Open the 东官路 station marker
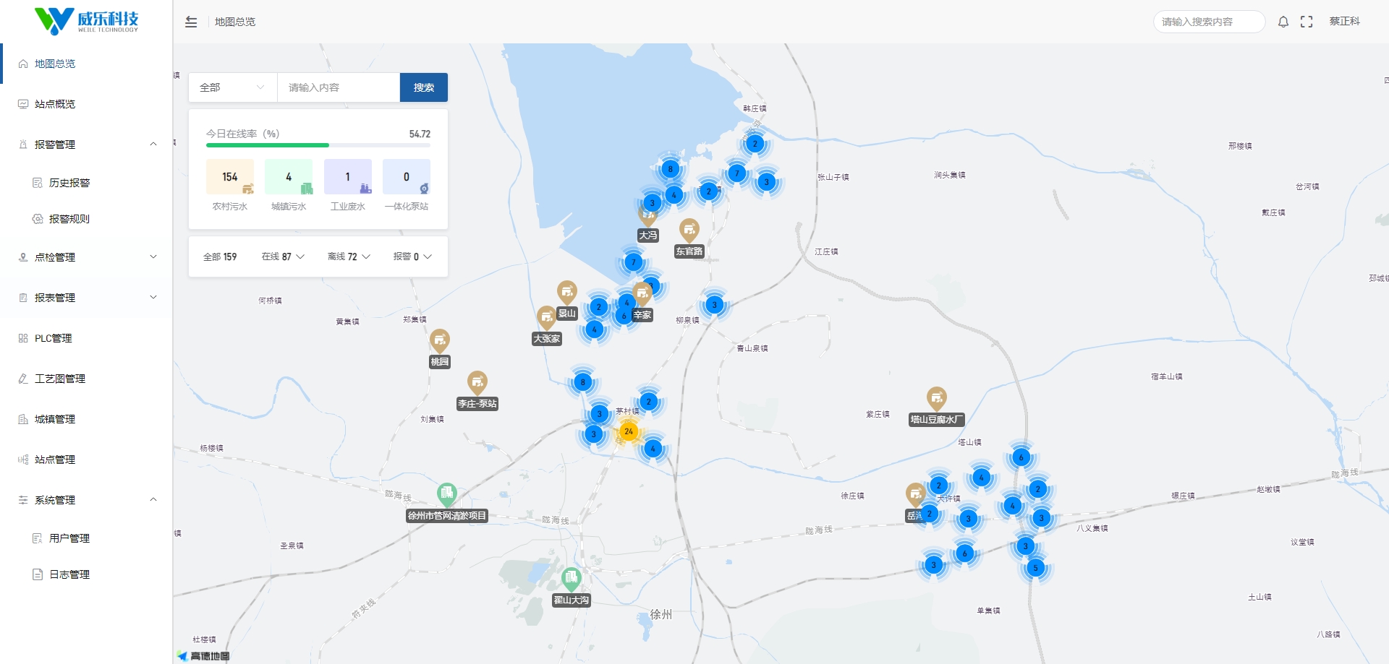Screen dimensions: 1389x664 pyautogui.click(x=689, y=230)
